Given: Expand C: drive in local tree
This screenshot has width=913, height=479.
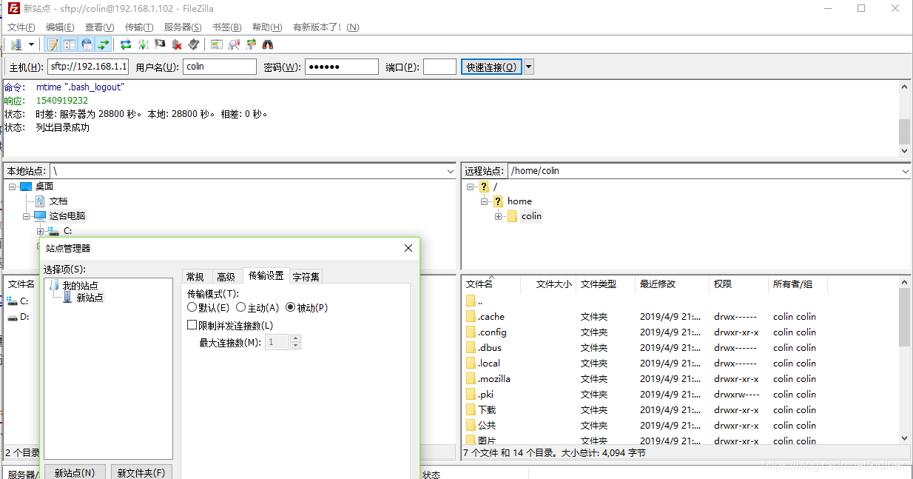Looking at the screenshot, I should click(41, 231).
